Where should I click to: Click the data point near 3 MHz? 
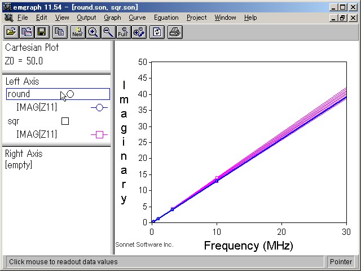coord(172,209)
